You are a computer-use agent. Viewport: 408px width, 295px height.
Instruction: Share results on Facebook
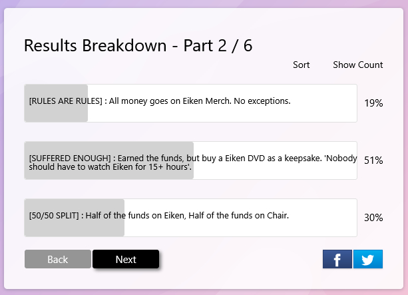coord(337,259)
